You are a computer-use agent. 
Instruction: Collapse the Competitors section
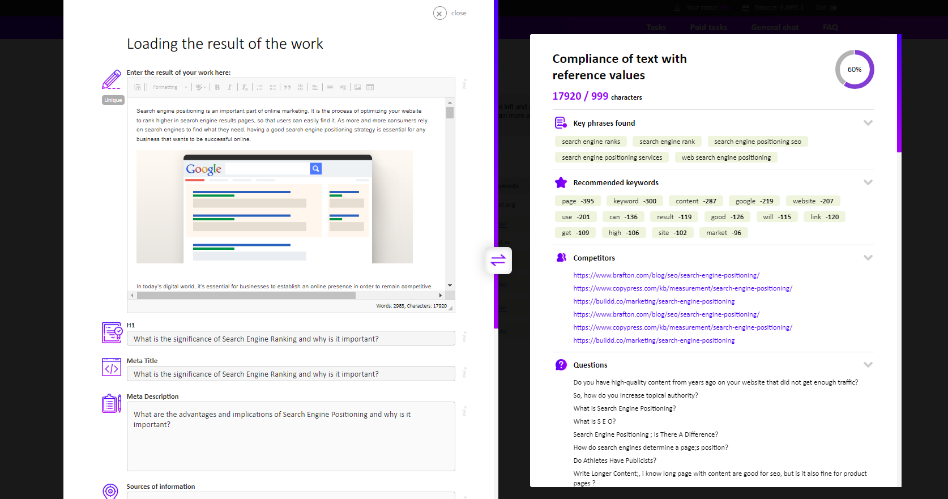tap(868, 258)
